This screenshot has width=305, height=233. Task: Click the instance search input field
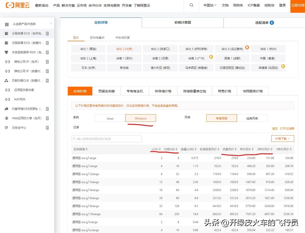[107, 138]
